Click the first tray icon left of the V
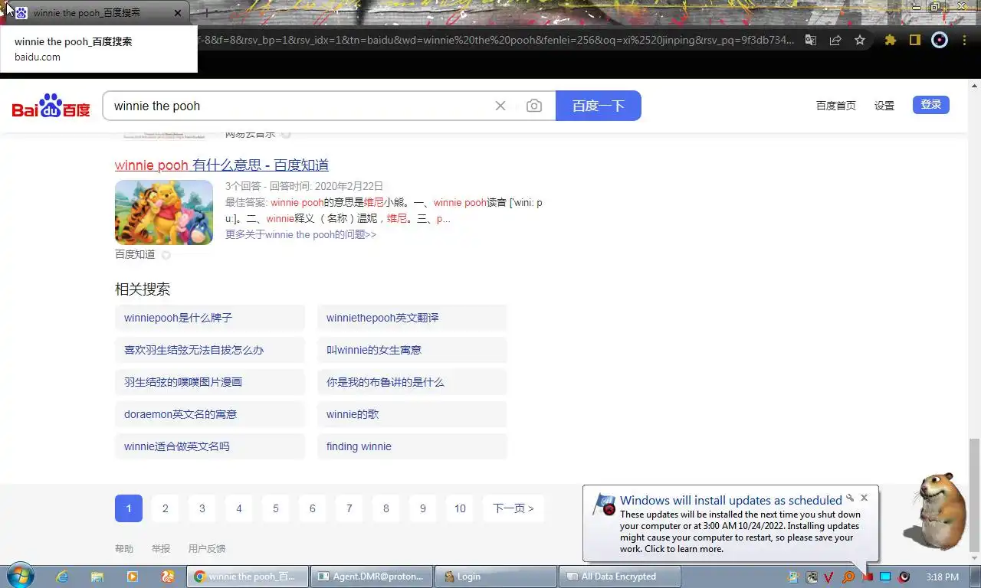981x588 pixels. click(812, 577)
